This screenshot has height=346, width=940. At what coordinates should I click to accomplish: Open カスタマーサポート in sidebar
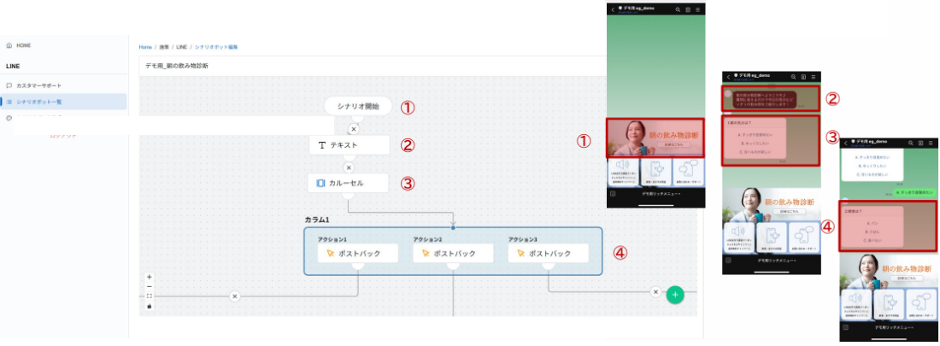tap(38, 85)
